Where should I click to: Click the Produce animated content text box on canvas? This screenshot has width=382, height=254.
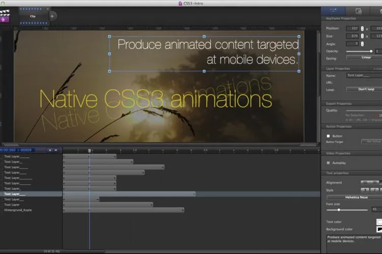204,54
